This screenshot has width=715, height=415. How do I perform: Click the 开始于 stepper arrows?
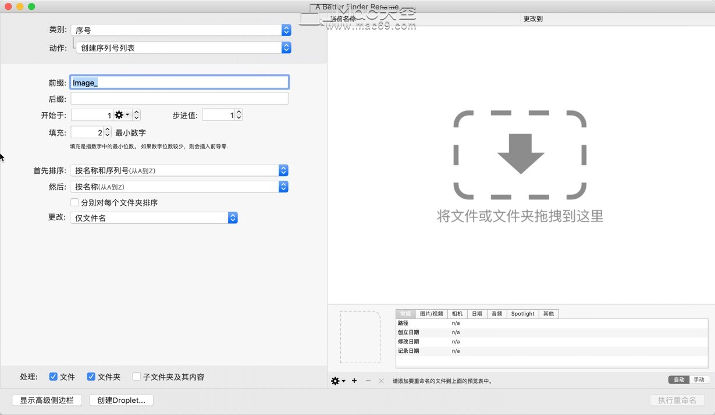tap(136, 115)
